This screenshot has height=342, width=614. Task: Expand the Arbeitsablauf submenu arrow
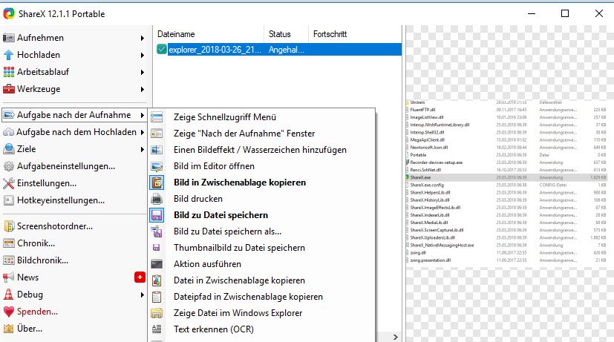point(142,73)
